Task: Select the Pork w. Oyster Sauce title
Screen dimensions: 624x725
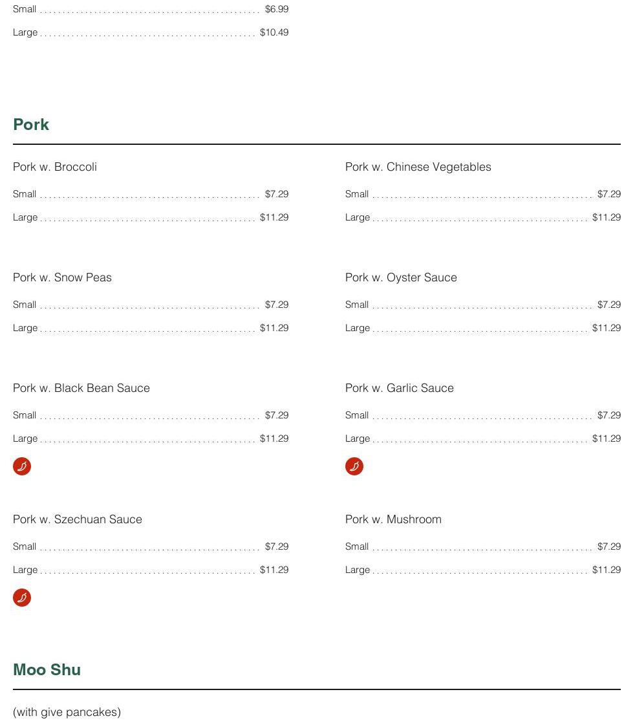Action: (x=401, y=277)
